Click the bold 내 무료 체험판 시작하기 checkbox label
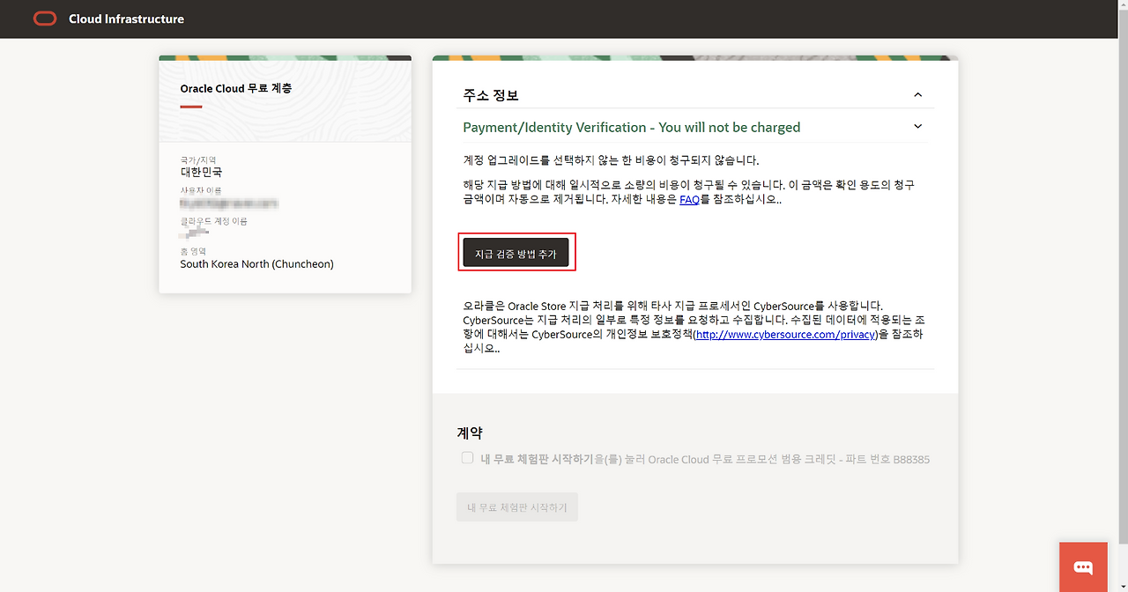 pyautogui.click(x=537, y=459)
